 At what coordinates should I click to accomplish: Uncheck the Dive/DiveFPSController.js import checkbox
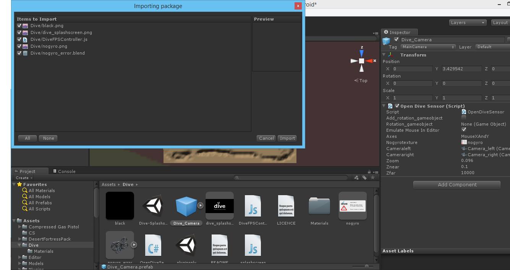coord(19,39)
